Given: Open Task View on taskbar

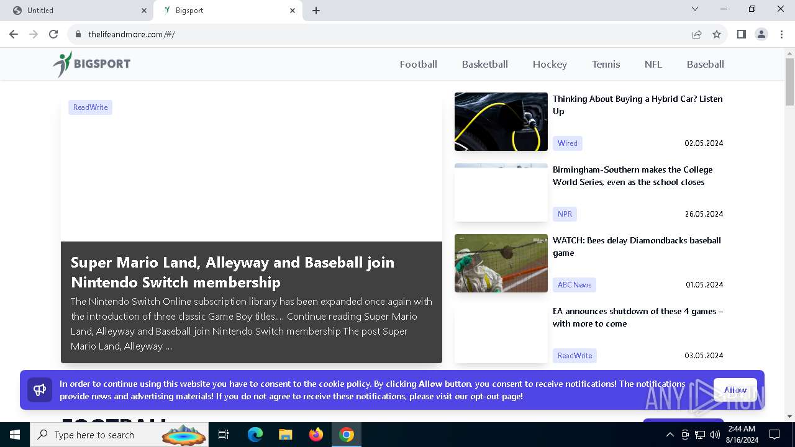Looking at the screenshot, I should click(224, 435).
